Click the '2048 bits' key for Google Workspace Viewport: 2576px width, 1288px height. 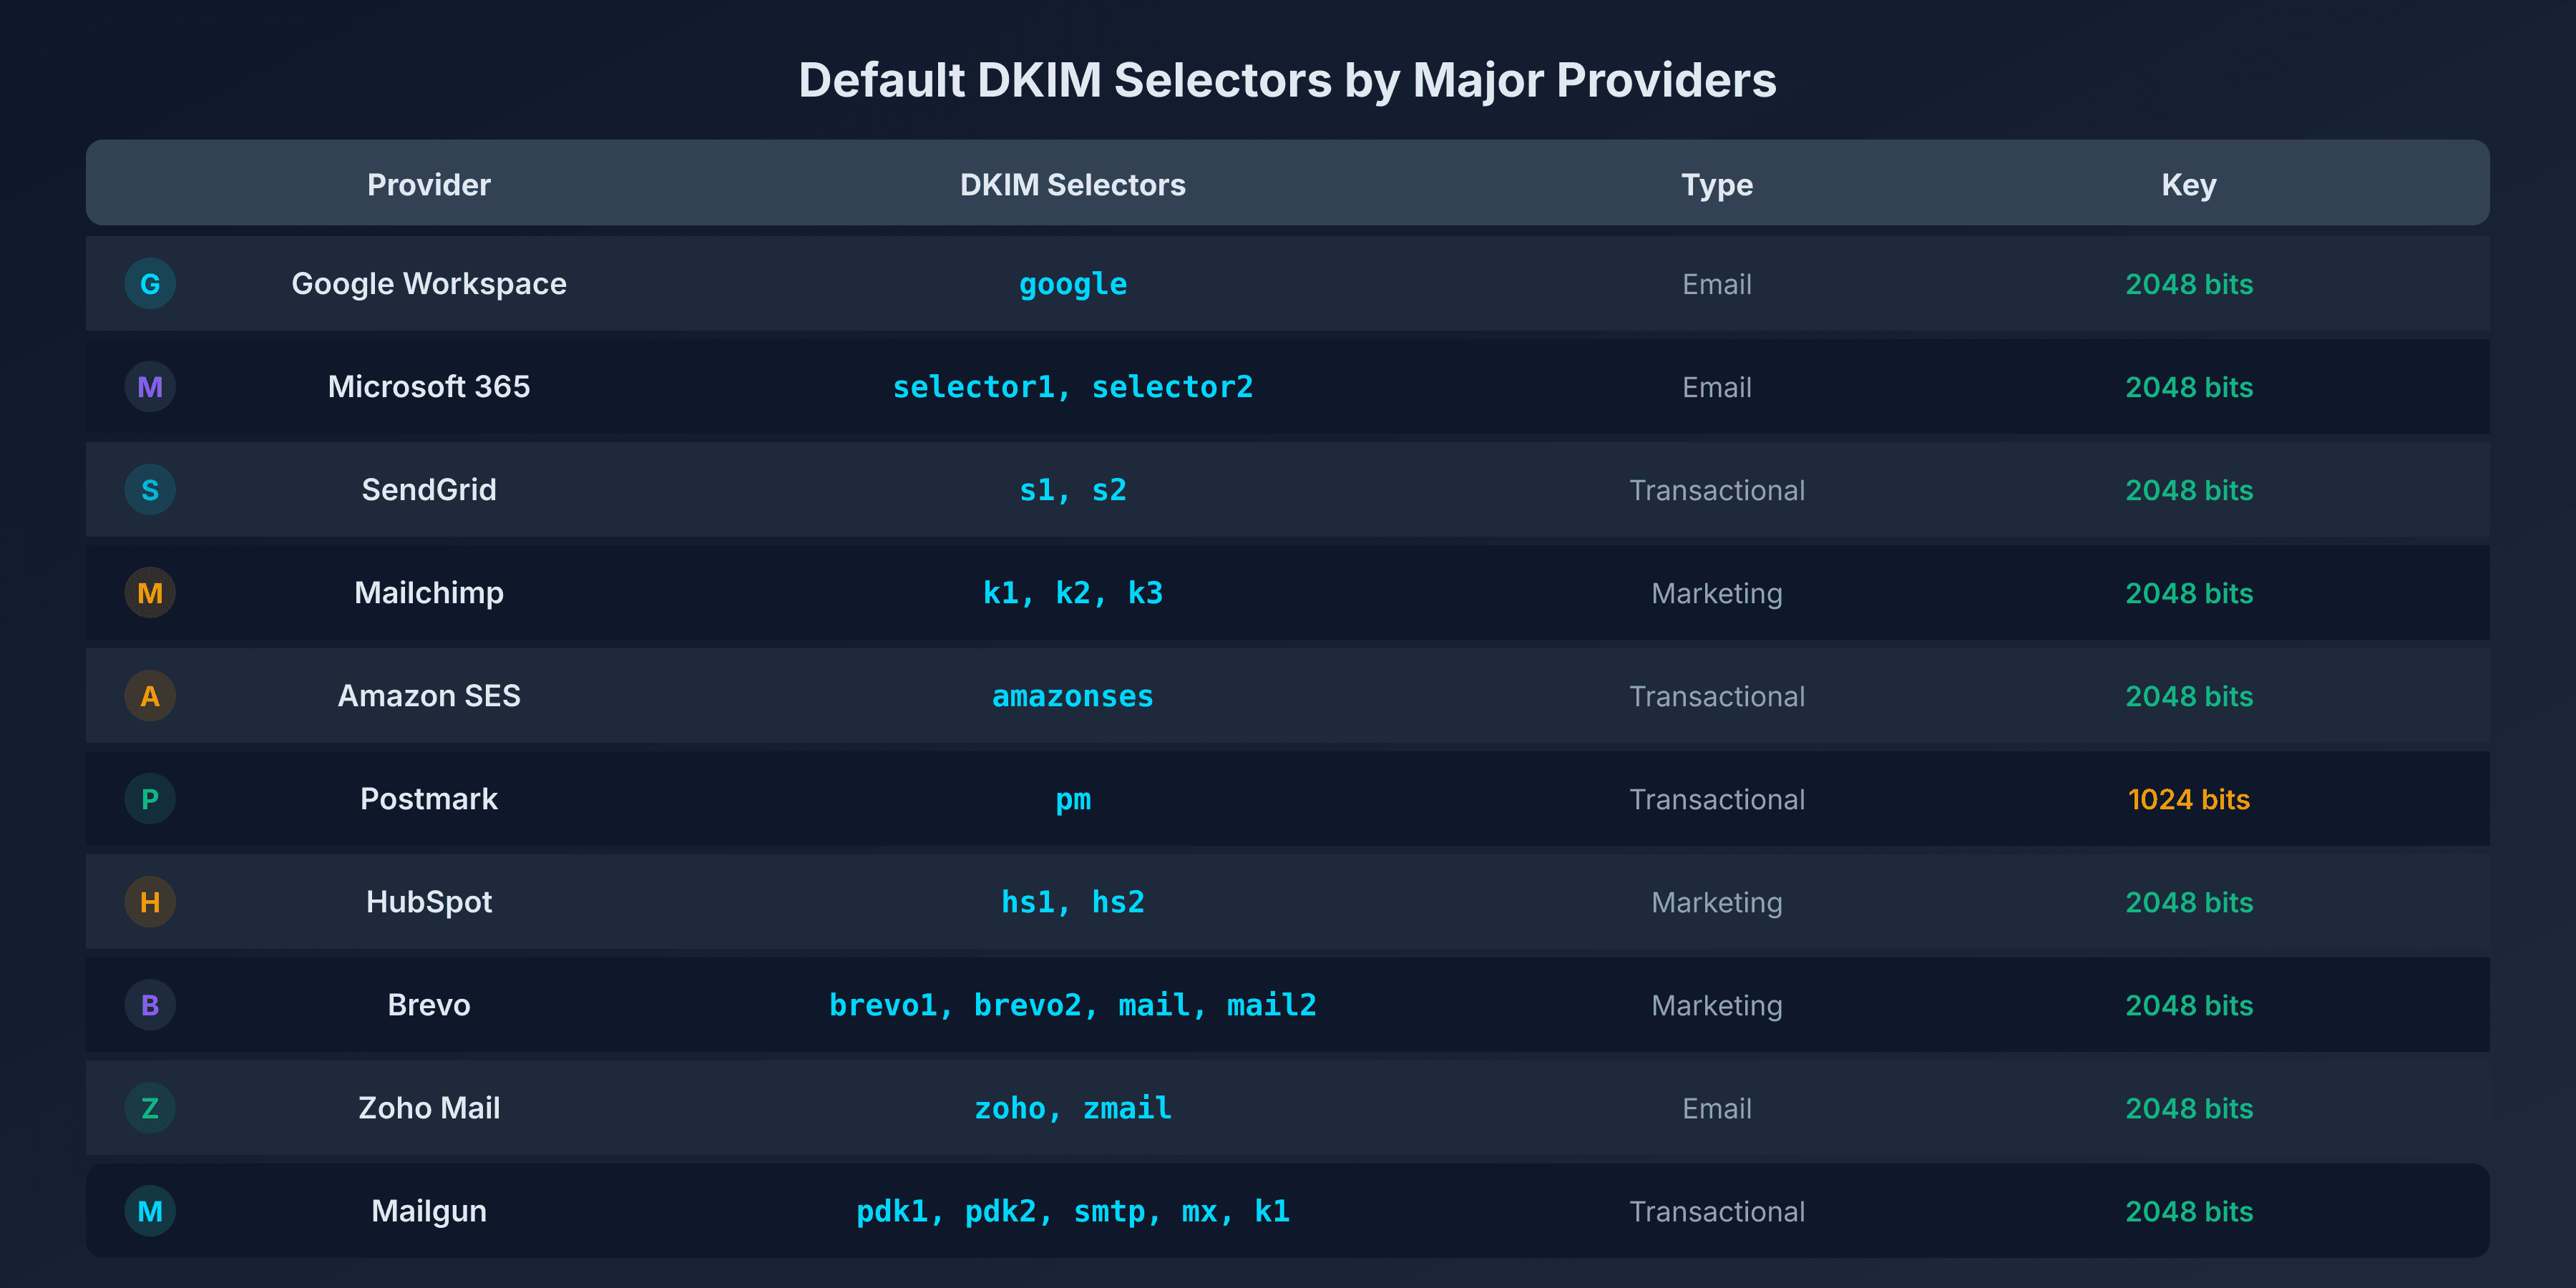(2189, 285)
